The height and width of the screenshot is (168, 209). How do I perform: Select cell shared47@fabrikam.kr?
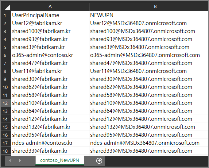coord(50,63)
